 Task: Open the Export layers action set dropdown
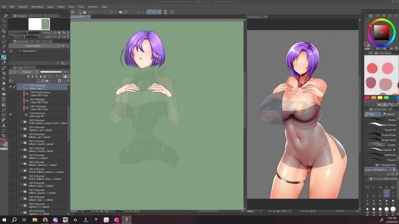(x=36, y=46)
